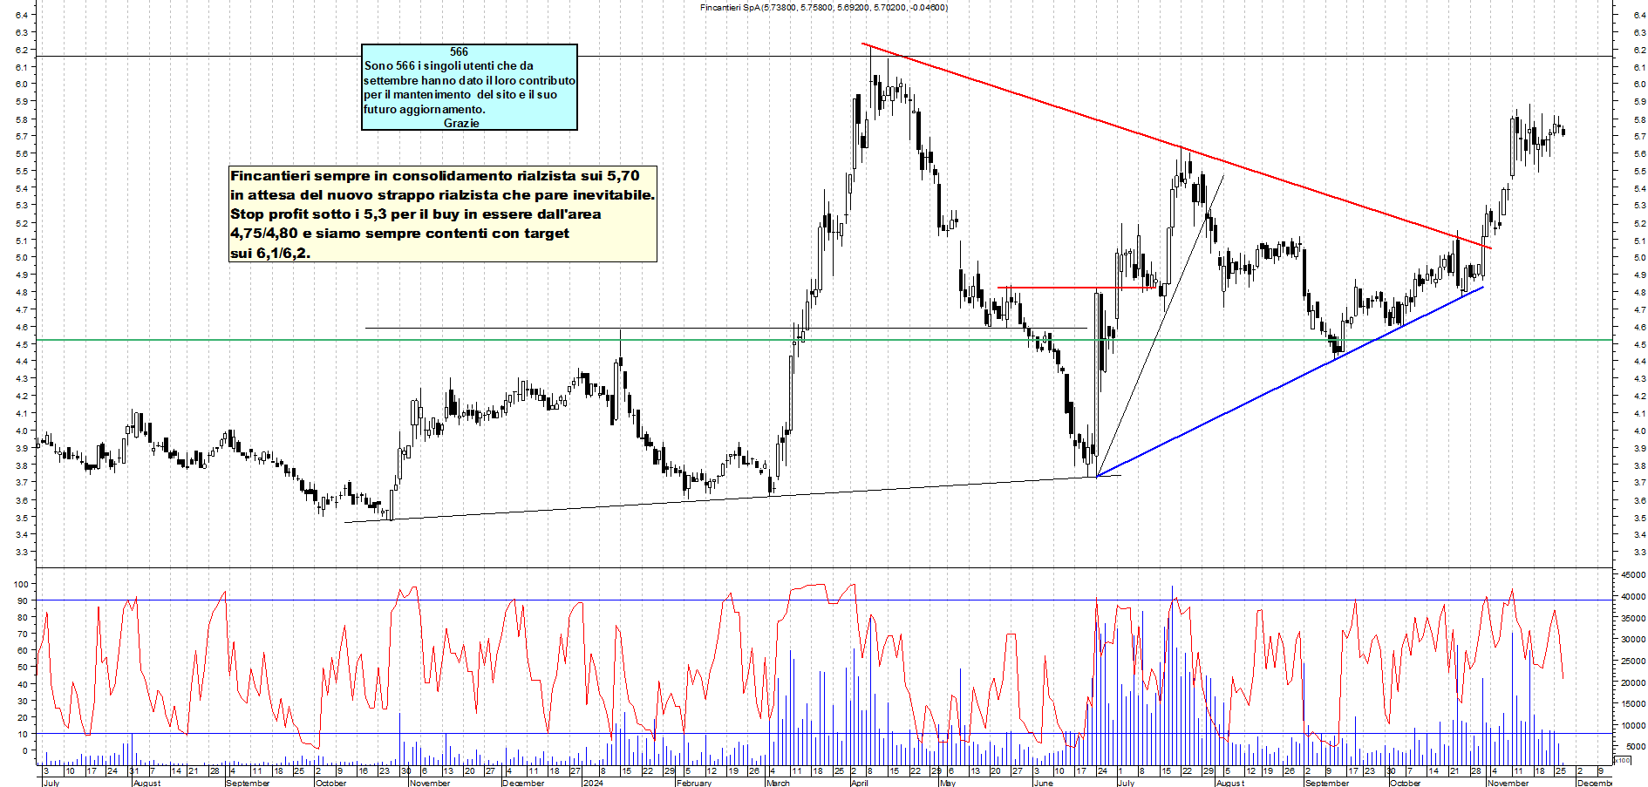Select the oscillator axis label 80

[24, 617]
